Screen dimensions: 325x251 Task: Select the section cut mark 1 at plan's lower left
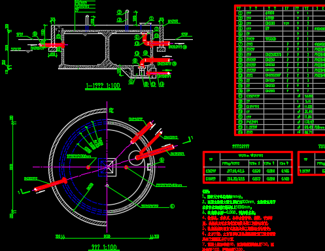[x=24, y=192]
